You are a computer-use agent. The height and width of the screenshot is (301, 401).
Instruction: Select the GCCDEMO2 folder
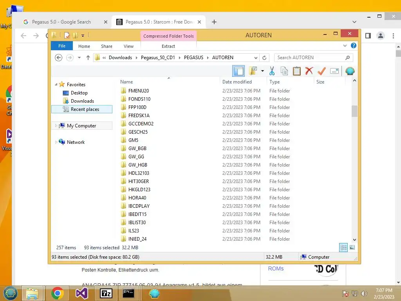point(141,123)
